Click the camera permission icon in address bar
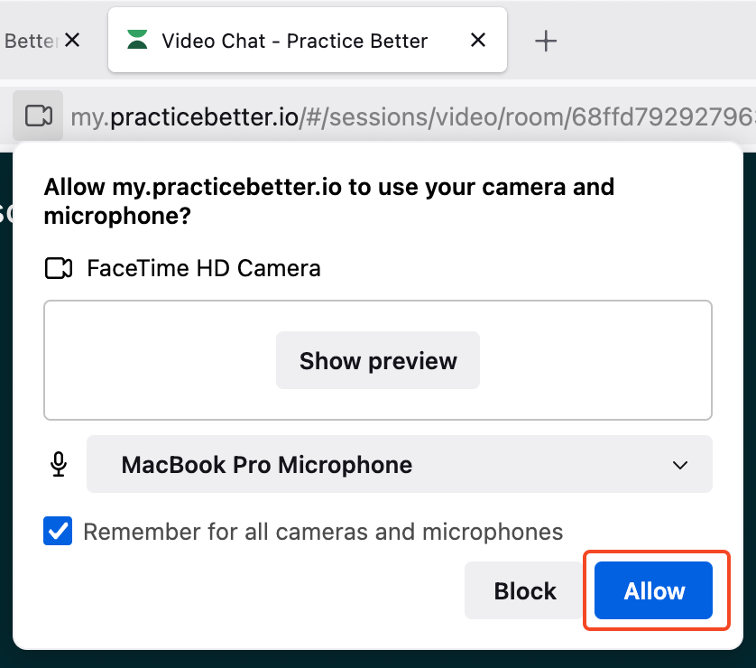Viewport: 756px width, 668px height. (x=38, y=116)
